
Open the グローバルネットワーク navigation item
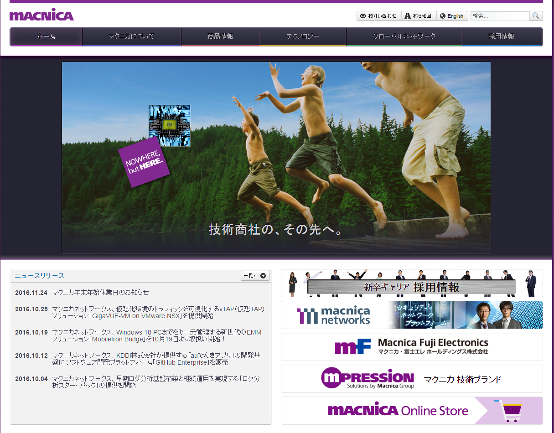click(404, 36)
